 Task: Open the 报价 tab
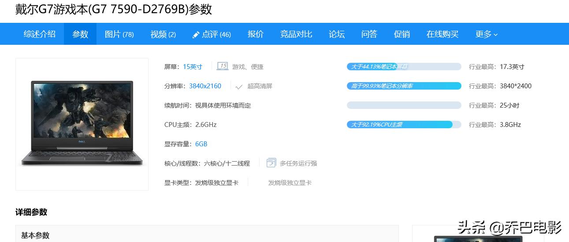[256, 34]
